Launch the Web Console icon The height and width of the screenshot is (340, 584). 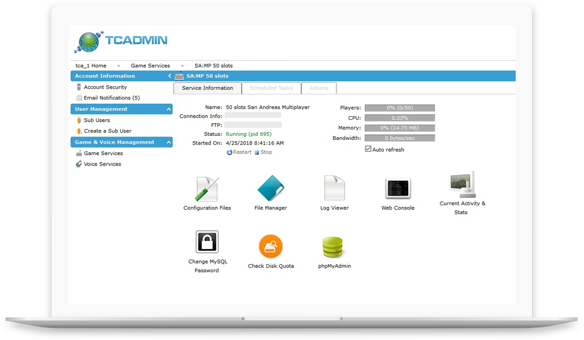398,188
